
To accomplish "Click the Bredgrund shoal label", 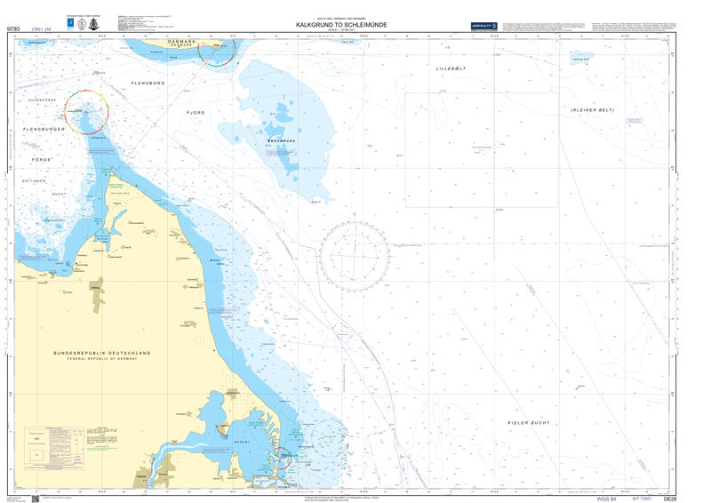I will [280, 141].
